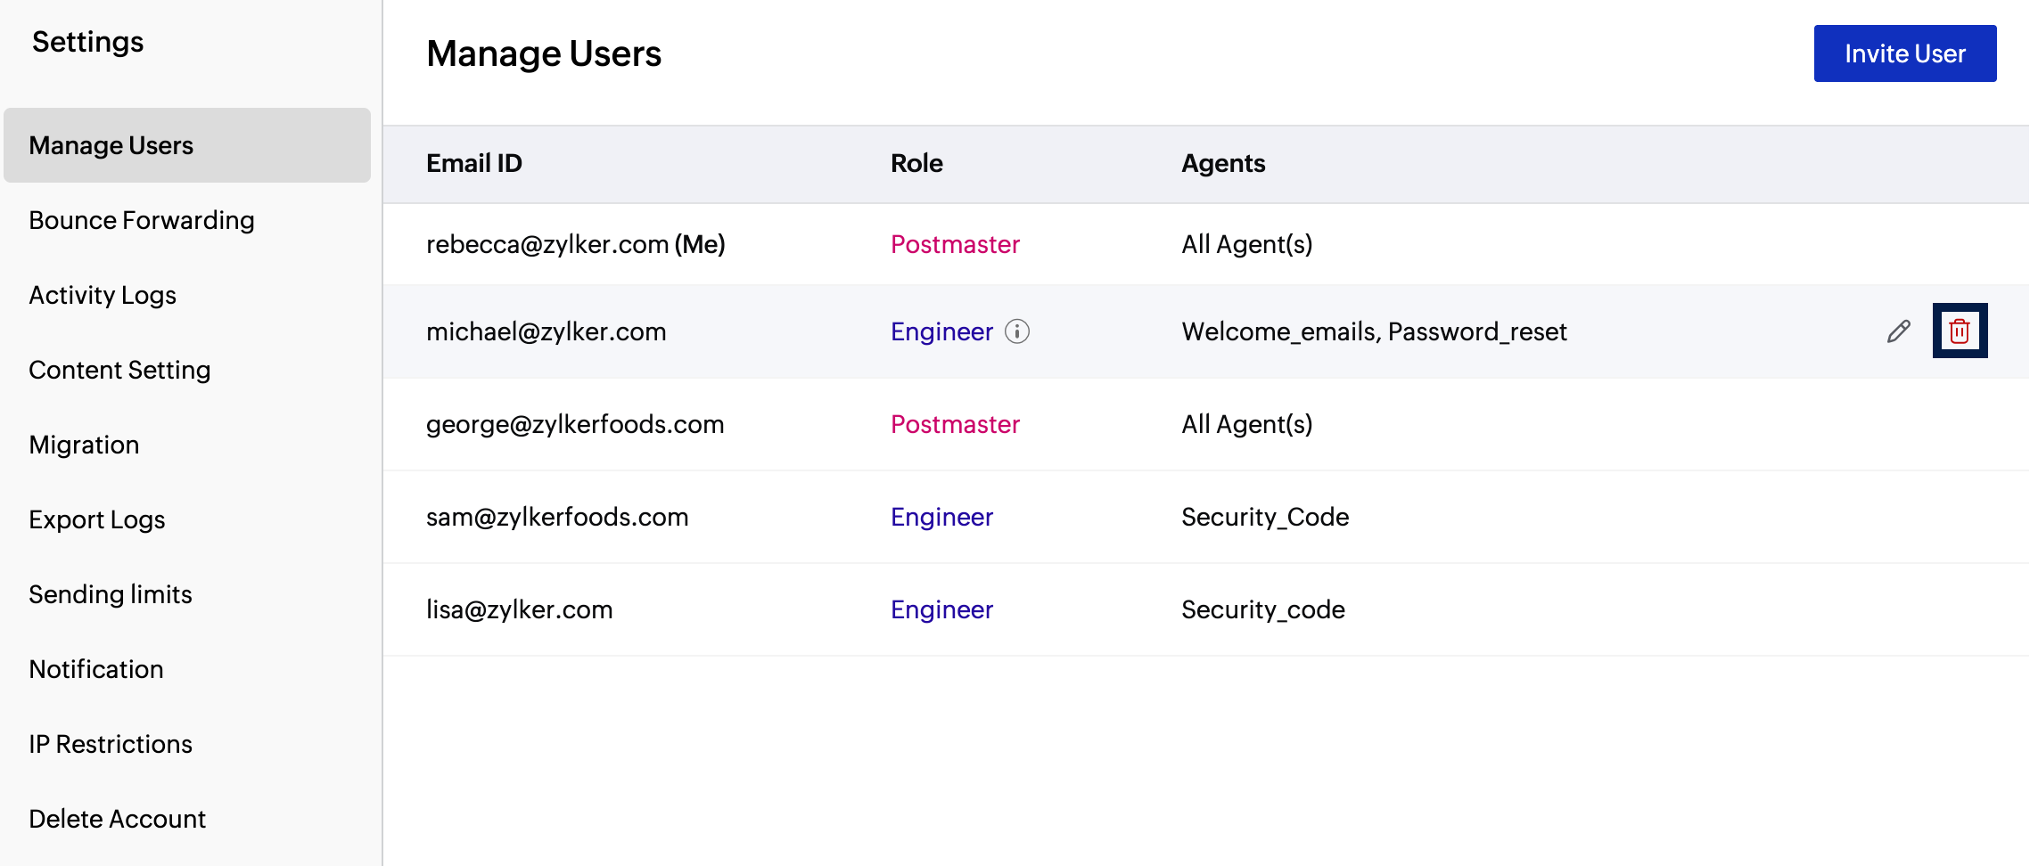Click the info icon beside Engineer role
2038x866 pixels.
(1017, 331)
